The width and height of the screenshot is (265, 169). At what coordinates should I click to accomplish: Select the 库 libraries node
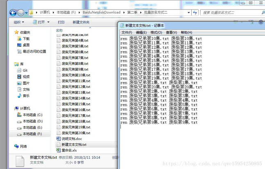point(19,64)
